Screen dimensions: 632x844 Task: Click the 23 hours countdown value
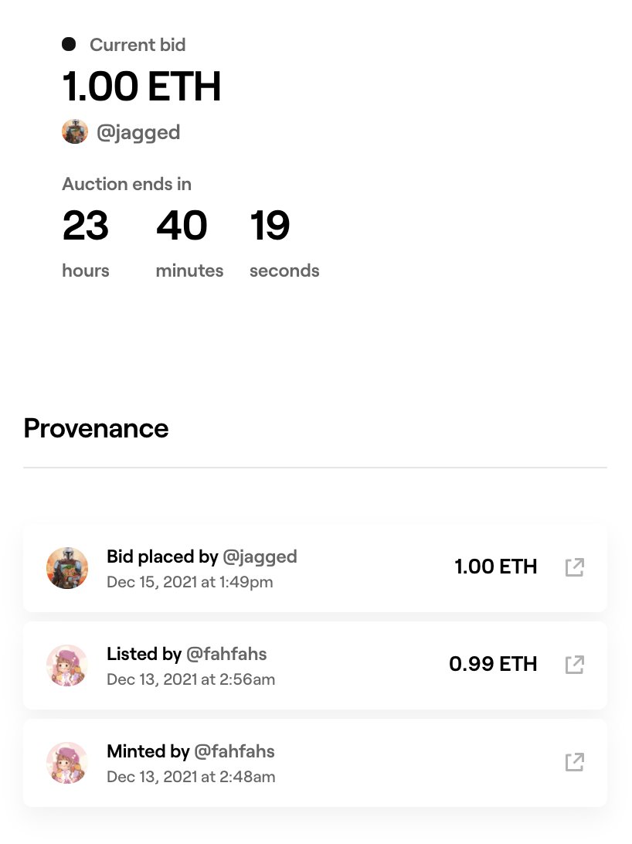click(x=86, y=226)
